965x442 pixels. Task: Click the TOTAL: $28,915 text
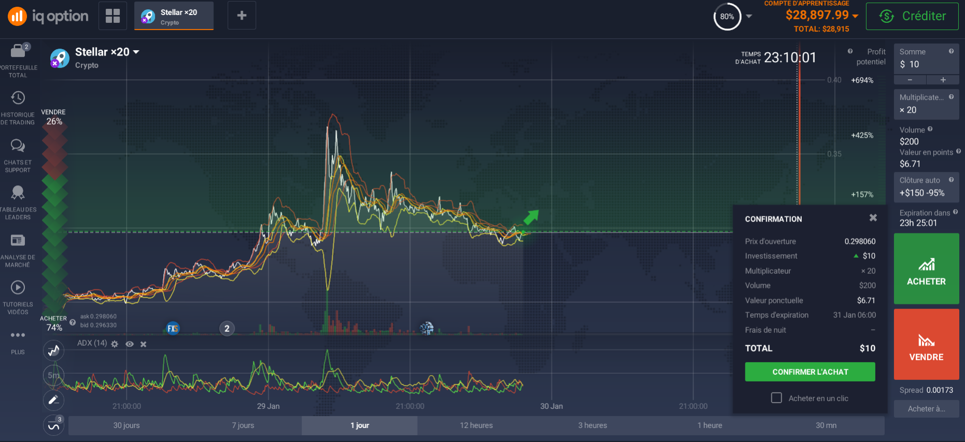click(x=821, y=29)
